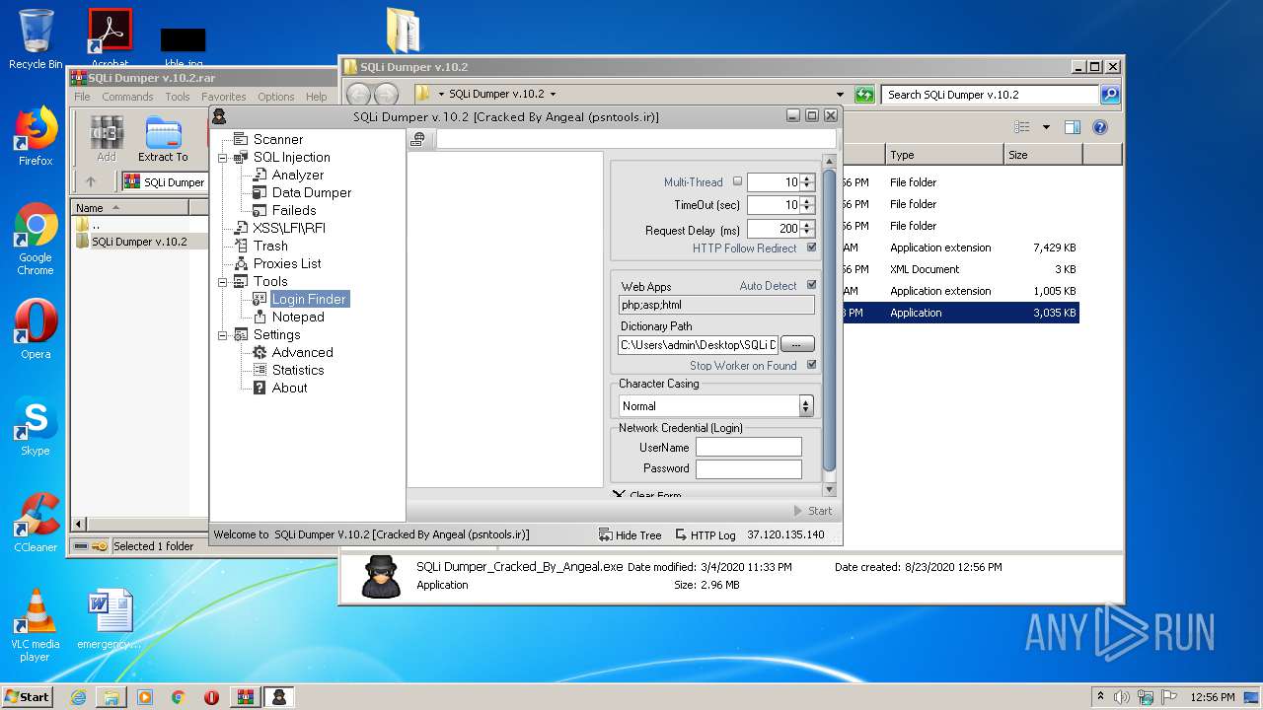Click the Windows Start button
The width and height of the screenshot is (1263, 710).
(27, 696)
